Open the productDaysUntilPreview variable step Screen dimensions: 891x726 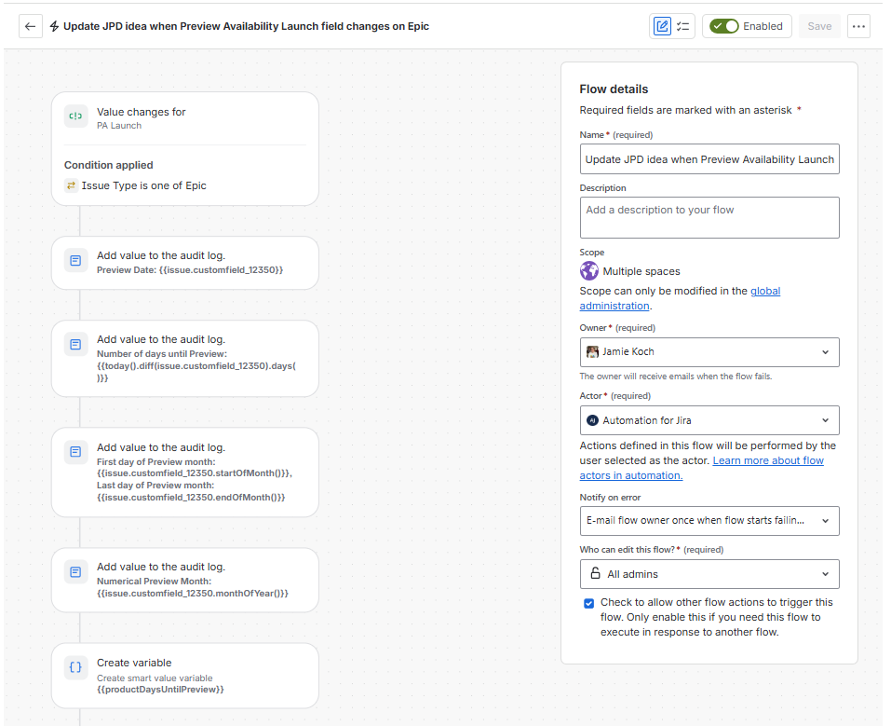185,676
